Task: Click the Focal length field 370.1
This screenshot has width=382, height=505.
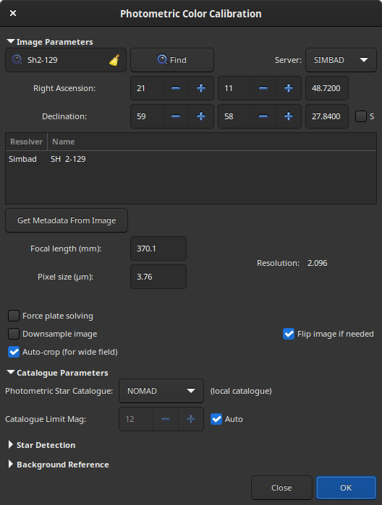Action: coord(158,249)
